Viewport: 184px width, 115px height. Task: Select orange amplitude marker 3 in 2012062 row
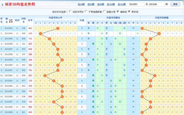(155, 76)
